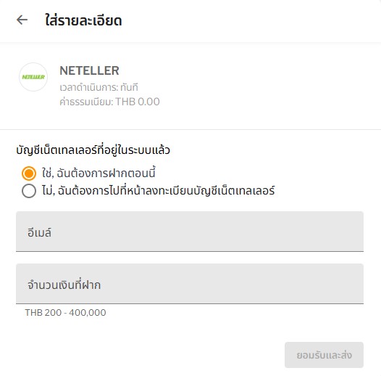Click the 'ใส่รายละเอียด' page title

[83, 20]
